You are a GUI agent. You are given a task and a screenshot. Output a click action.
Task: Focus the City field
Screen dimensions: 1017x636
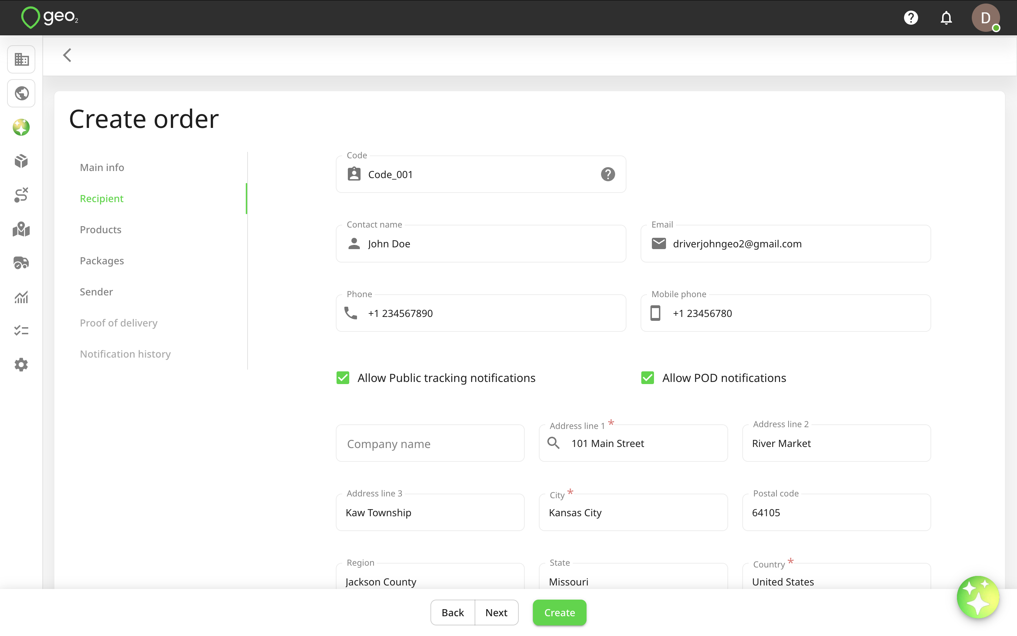point(633,512)
